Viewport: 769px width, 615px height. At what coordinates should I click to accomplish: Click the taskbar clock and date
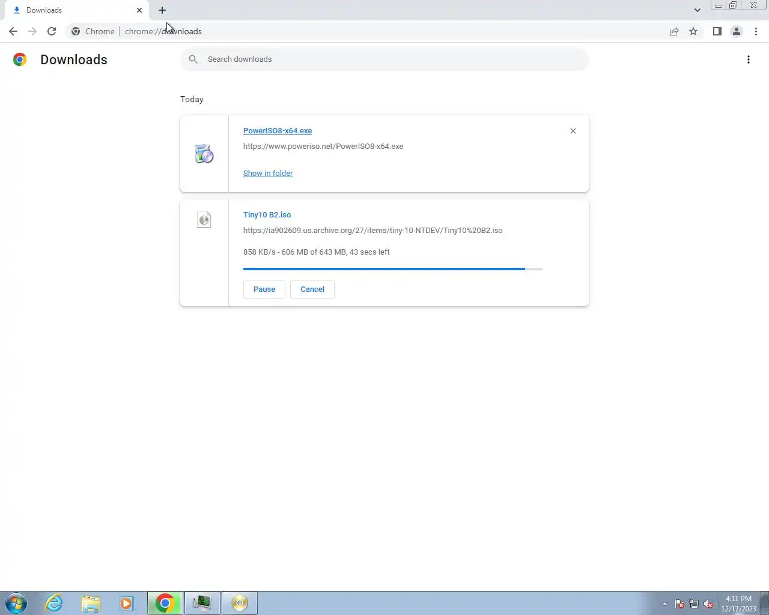click(738, 604)
